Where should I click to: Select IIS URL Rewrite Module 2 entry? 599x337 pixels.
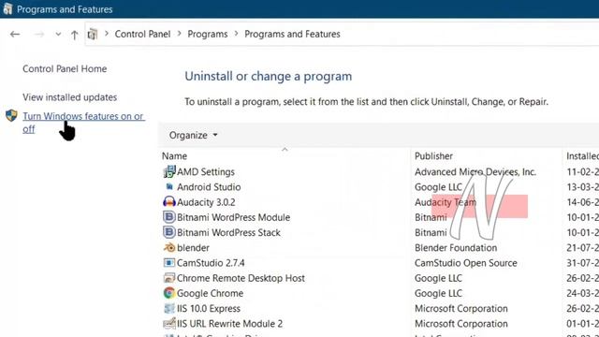229,324
